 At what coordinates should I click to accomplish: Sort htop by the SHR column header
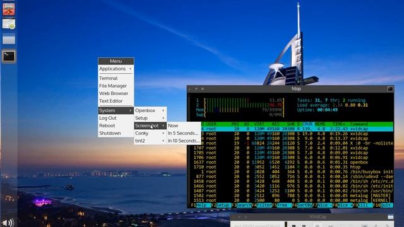point(290,124)
